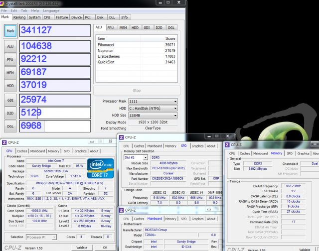Run the MEM benchmark button
The image size is (319, 251).
(10, 73)
